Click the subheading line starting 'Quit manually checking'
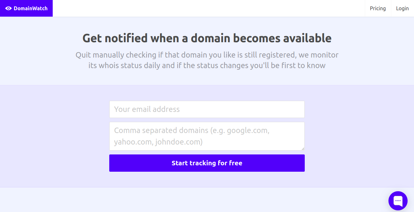414x212 pixels. [x=207, y=55]
